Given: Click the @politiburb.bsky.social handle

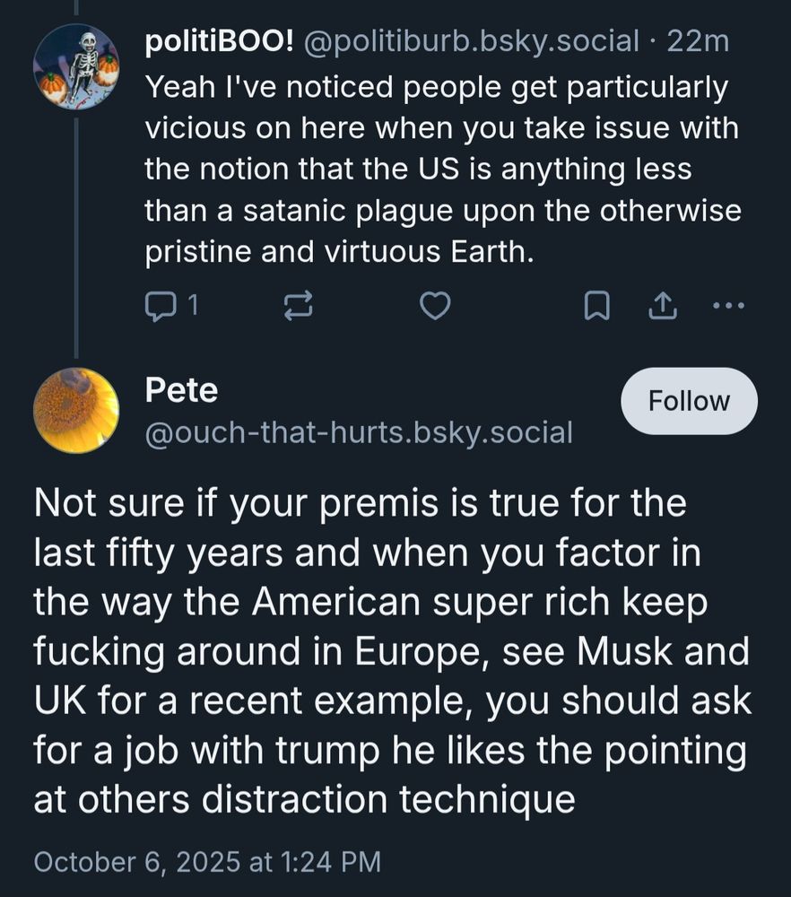Looking at the screenshot, I should [474, 40].
